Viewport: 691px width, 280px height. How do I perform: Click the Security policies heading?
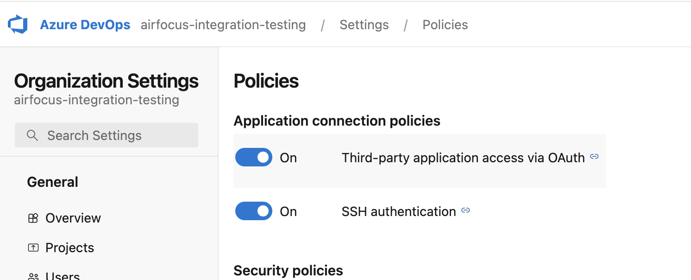[x=288, y=271]
